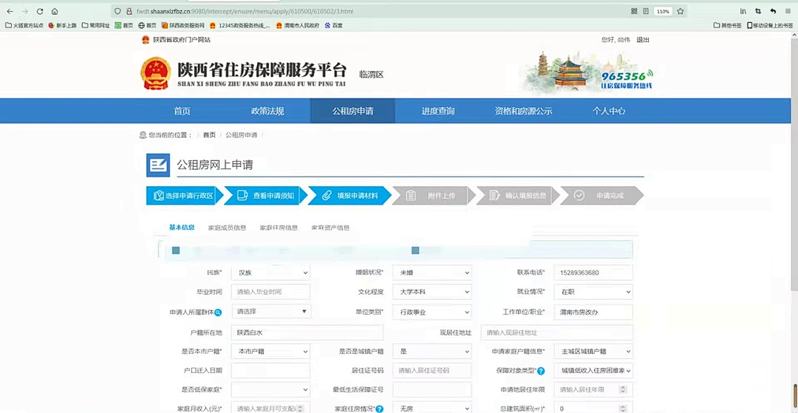Open the 进度查询 navigation menu
This screenshot has height=413, width=798.
tap(438, 111)
